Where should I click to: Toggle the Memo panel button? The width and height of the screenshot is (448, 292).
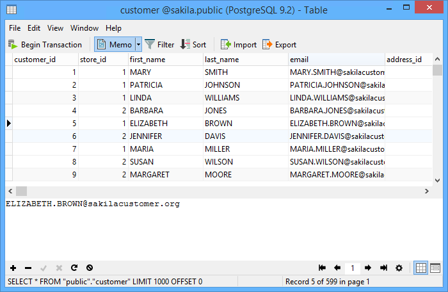(115, 45)
